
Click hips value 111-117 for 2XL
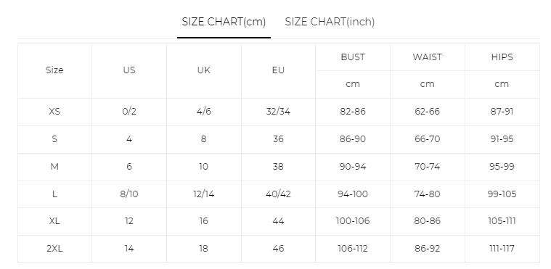[x=502, y=249]
